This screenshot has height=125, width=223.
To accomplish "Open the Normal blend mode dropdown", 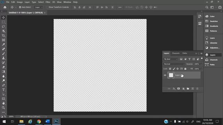I will coord(174,64).
